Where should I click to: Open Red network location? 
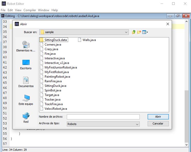[x=26, y=118]
